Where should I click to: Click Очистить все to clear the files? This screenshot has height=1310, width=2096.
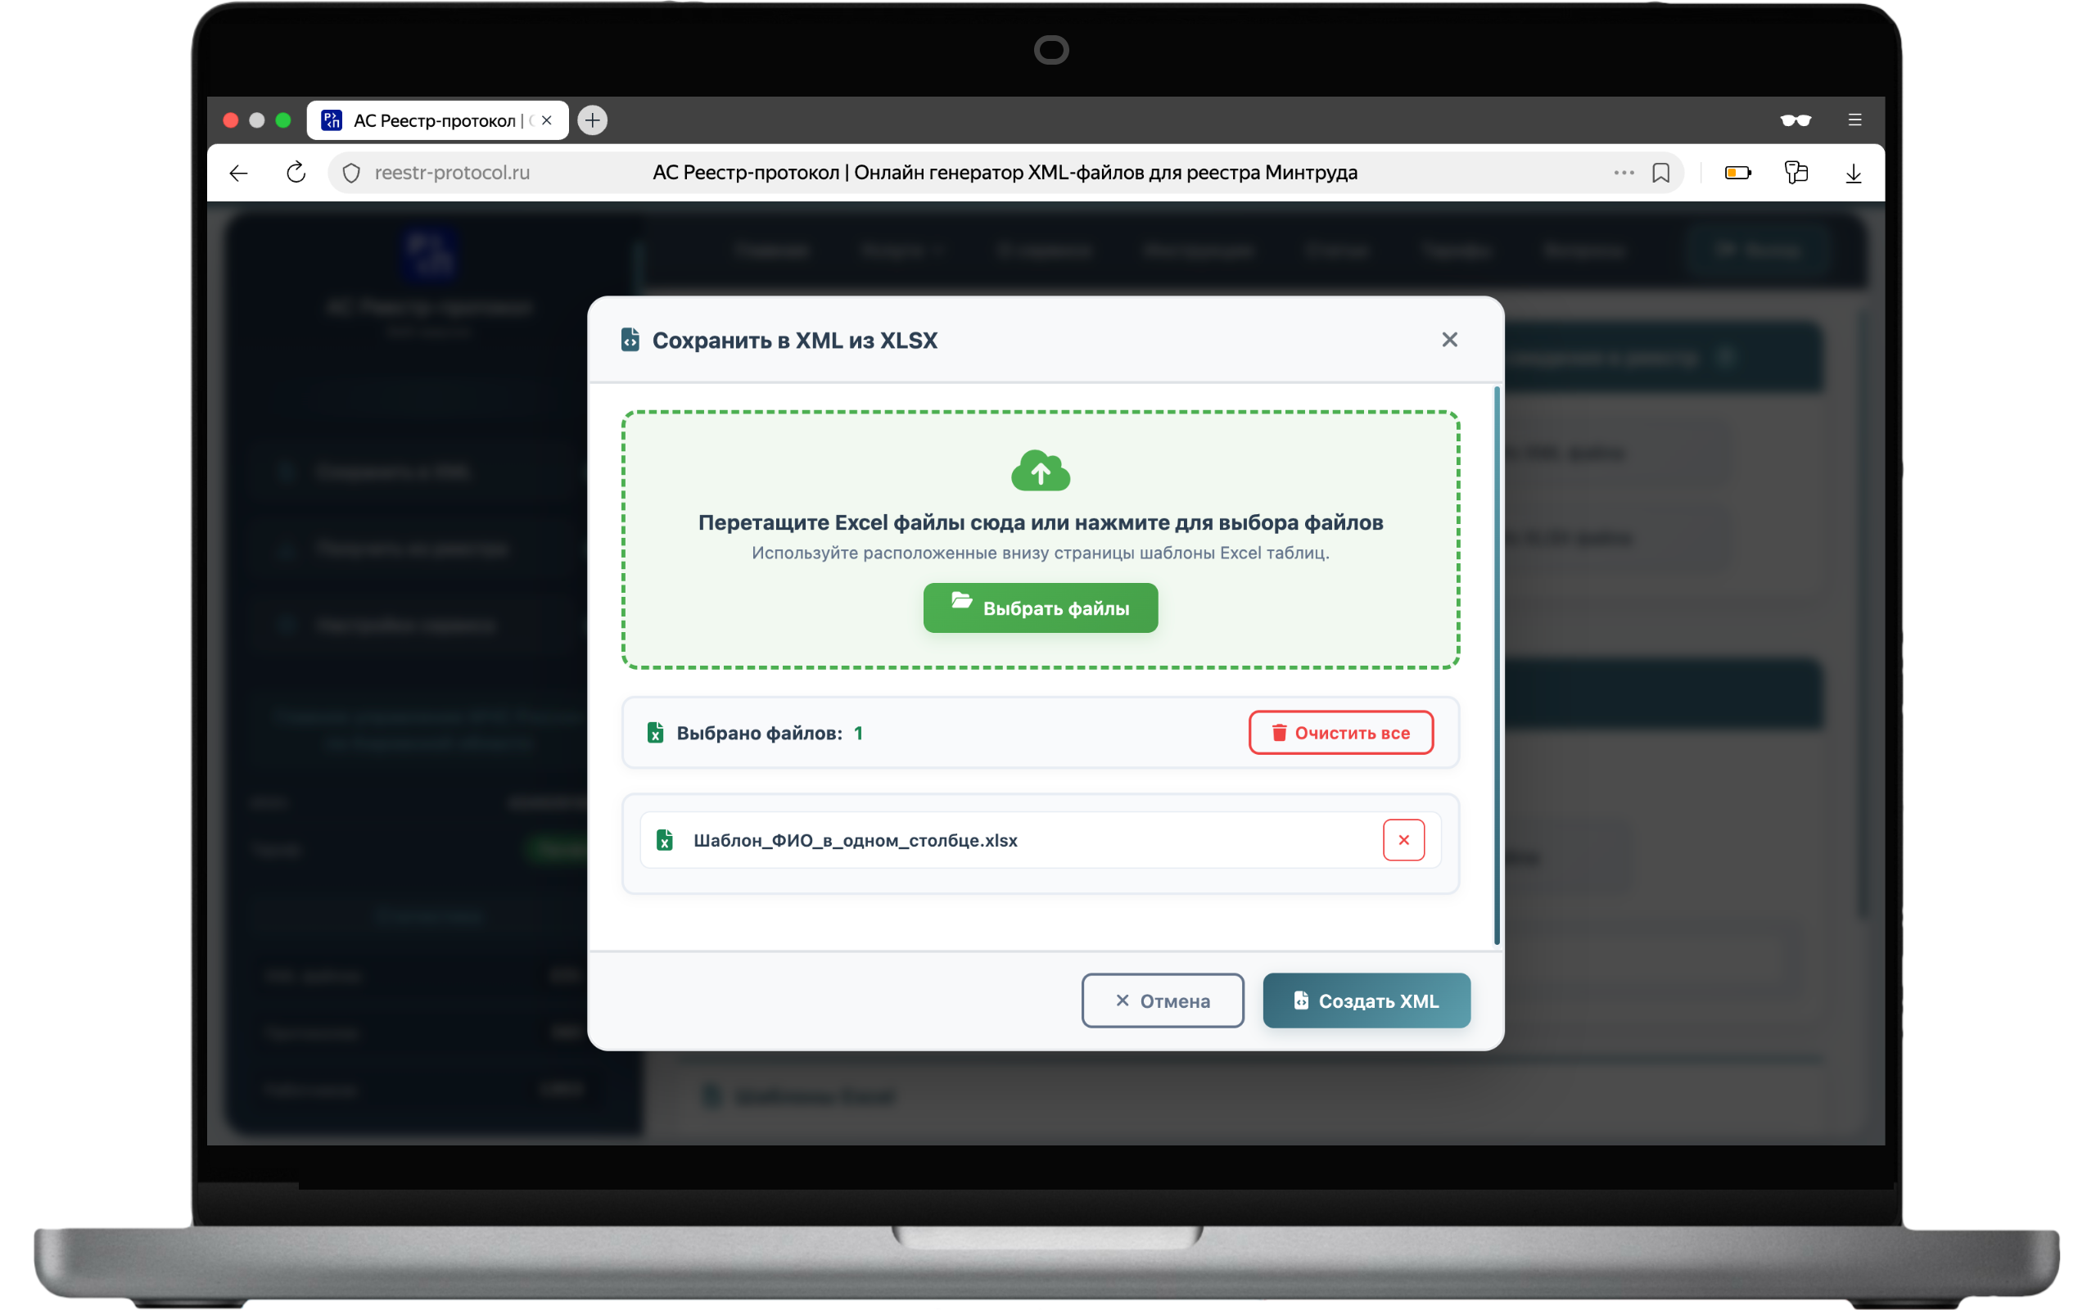click(1341, 733)
